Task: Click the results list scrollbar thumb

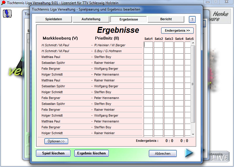Action: pos(193,84)
